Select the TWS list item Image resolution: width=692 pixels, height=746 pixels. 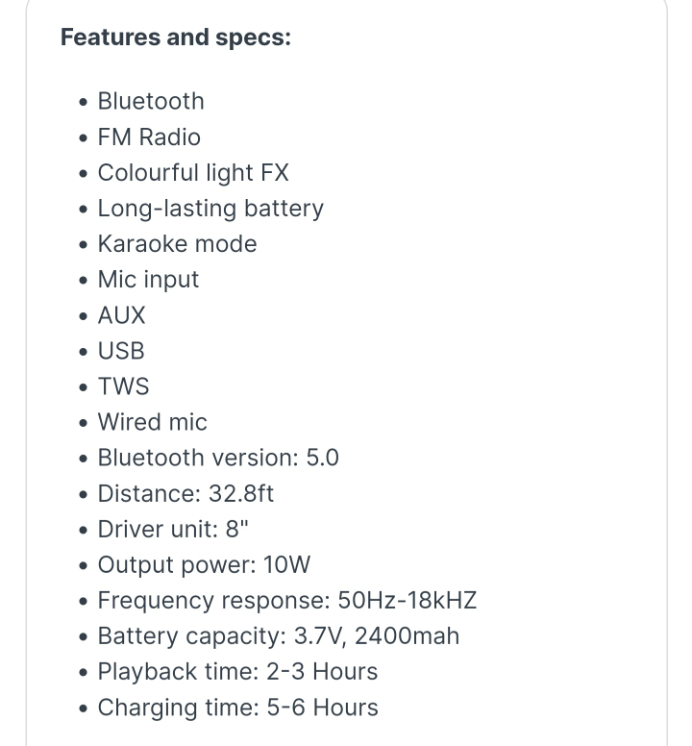pos(123,386)
